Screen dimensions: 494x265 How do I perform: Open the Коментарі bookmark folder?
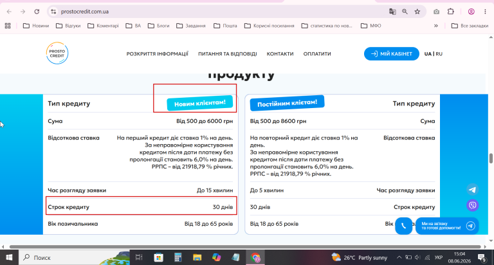(104, 26)
